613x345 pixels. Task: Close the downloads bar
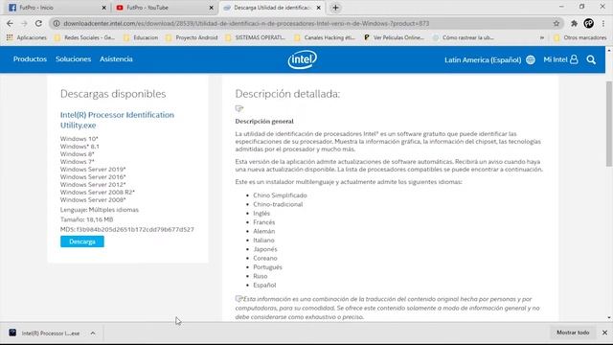point(604,333)
